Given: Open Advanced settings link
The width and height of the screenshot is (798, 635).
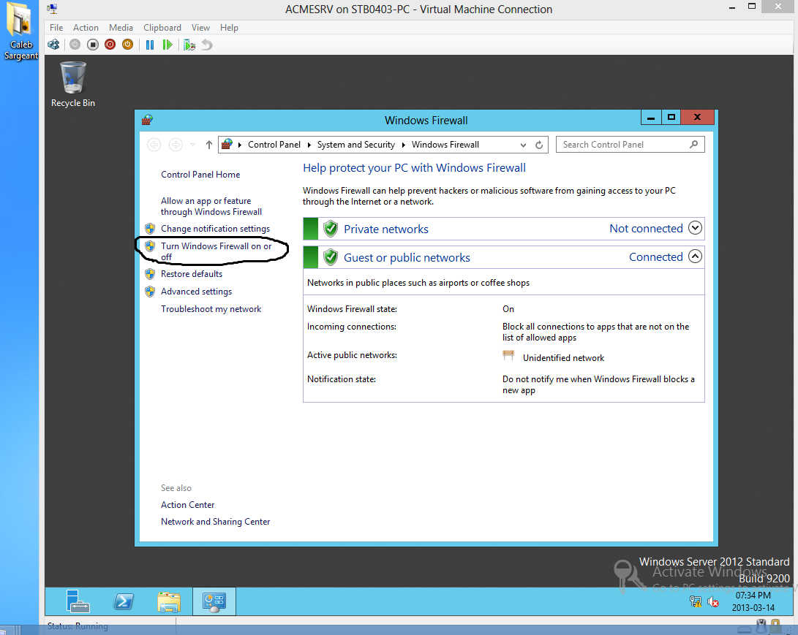Looking at the screenshot, I should (197, 292).
